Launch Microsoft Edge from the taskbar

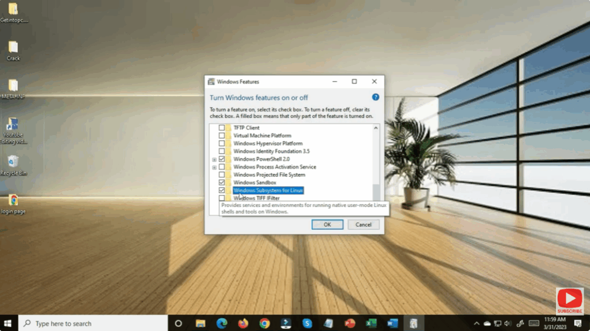click(x=222, y=322)
